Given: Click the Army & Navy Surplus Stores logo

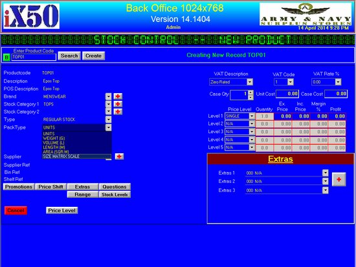Looking at the screenshot, I should pyautogui.click(x=306, y=14).
